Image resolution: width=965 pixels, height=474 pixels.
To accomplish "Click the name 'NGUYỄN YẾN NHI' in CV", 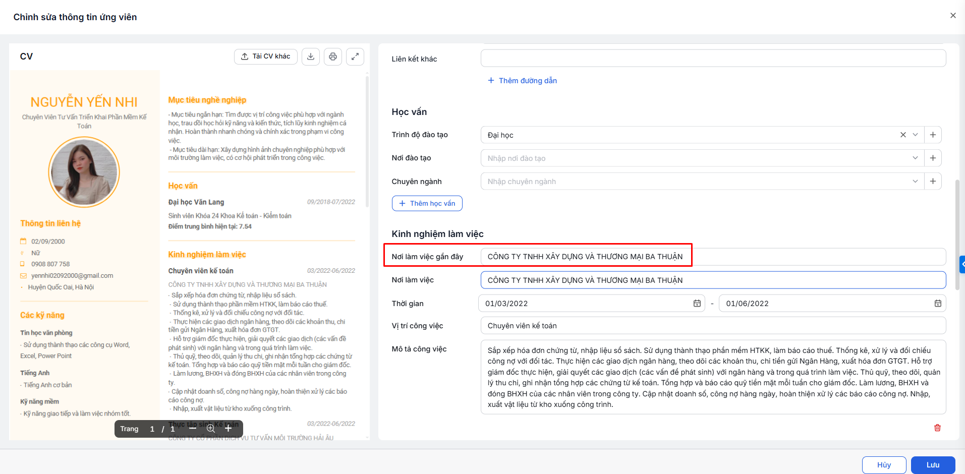I will (84, 102).
